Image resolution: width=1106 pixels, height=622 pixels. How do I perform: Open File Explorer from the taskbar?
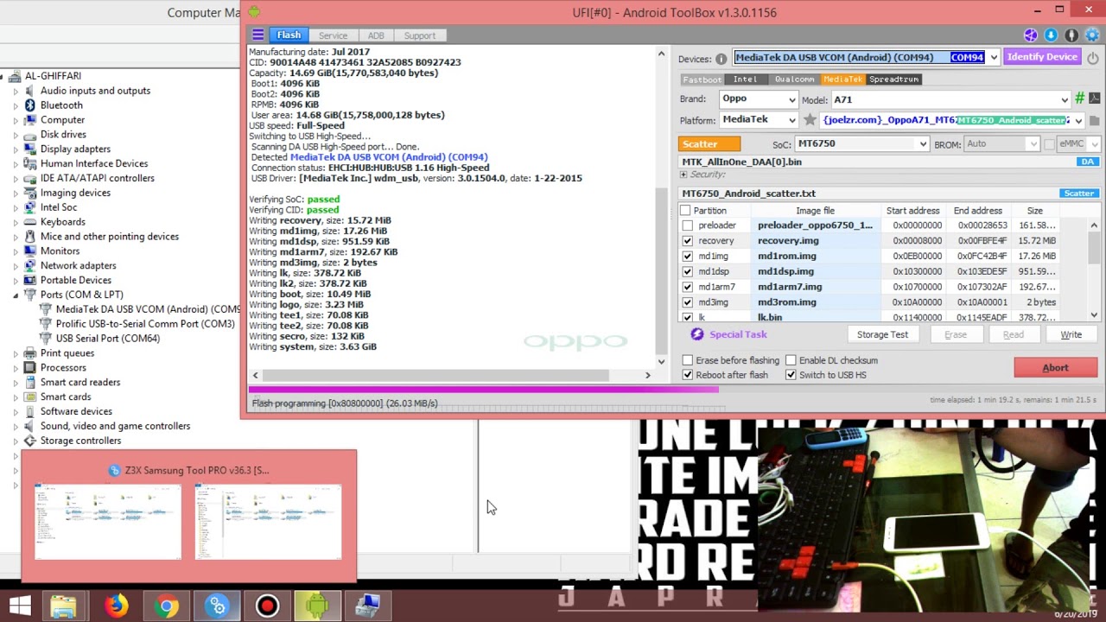tap(63, 606)
